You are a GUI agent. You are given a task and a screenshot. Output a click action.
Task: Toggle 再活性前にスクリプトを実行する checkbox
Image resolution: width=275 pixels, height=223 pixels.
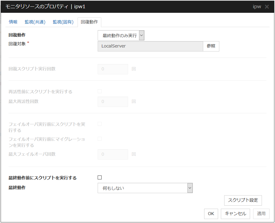pyautogui.click(x=99, y=91)
